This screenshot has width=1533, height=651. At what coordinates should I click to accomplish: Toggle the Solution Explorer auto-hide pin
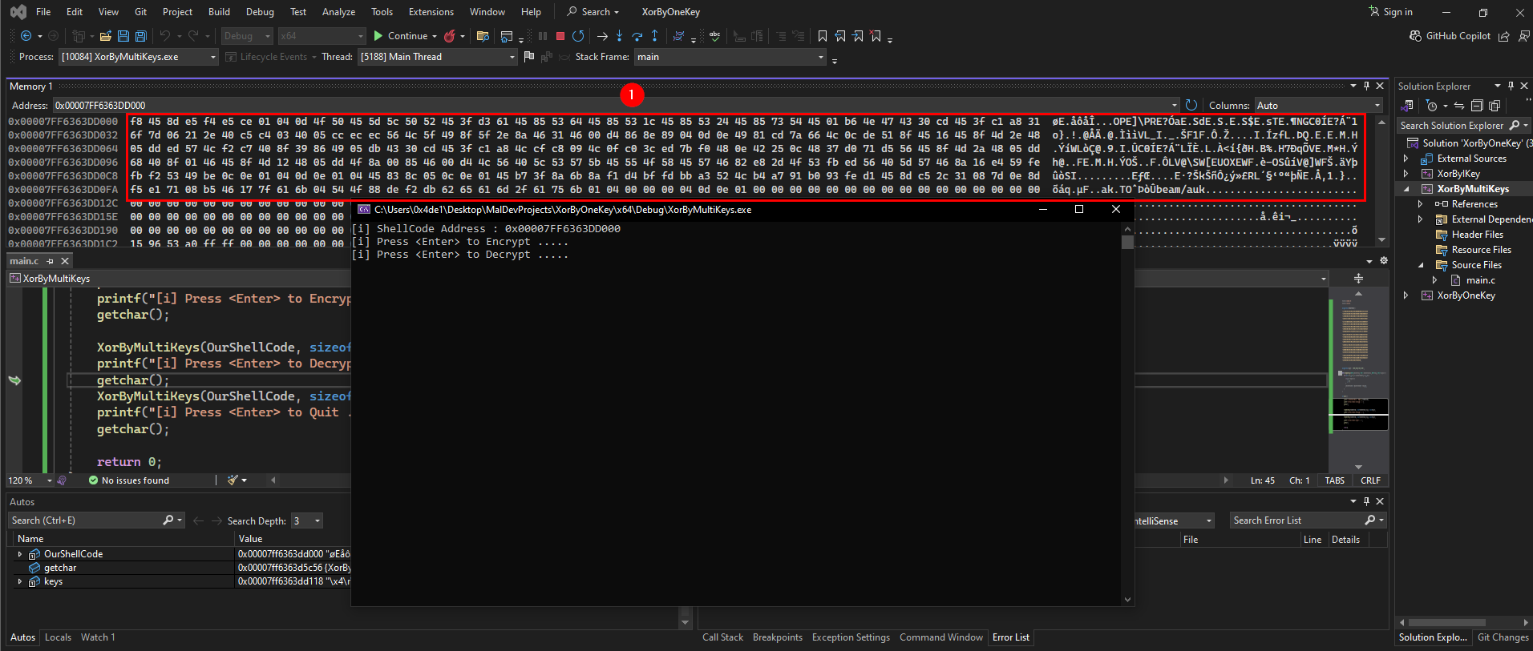[x=1511, y=86]
